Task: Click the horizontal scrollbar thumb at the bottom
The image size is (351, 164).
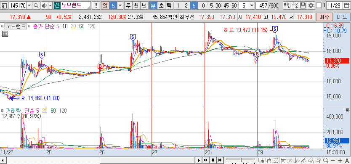Action: click(147, 160)
